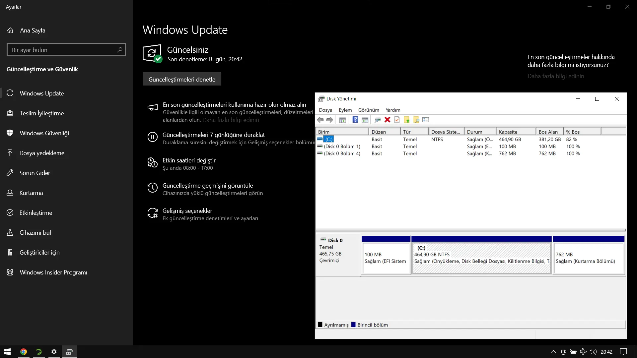Image resolution: width=637 pixels, height=358 pixels.
Task: Click the disk connect icon in toolbar
Action: pyautogui.click(x=378, y=120)
